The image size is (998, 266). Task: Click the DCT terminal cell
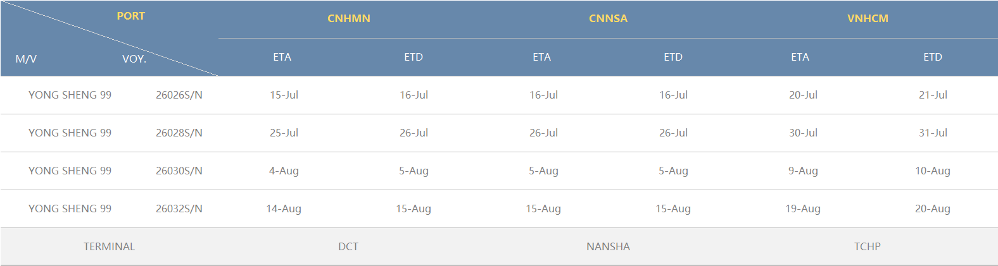click(x=348, y=246)
